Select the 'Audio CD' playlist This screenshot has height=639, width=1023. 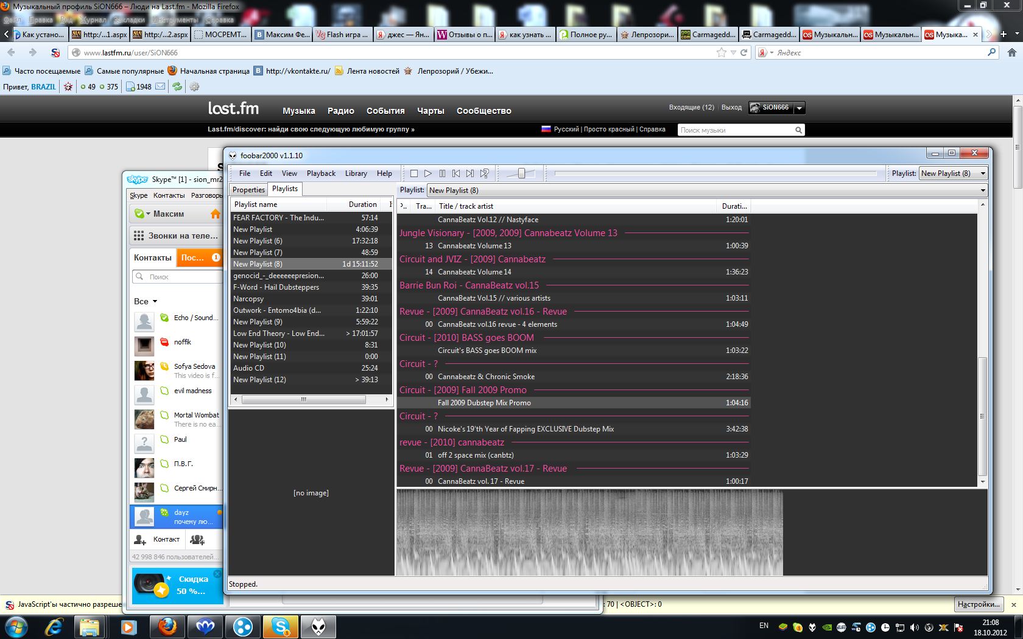coord(311,368)
